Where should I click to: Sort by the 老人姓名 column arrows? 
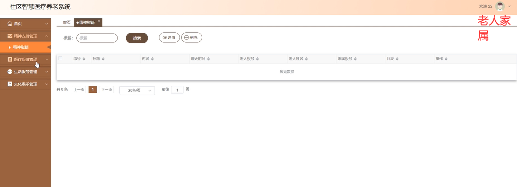pos(306,59)
